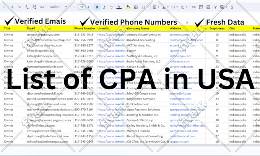Select email cell katie@slatterycpa.com
The width and height of the screenshot is (260, 156).
(x=50, y=56)
